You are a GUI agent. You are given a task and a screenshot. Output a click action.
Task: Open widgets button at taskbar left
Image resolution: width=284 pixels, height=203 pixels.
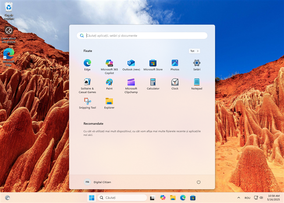pyautogui.click(x=7, y=198)
